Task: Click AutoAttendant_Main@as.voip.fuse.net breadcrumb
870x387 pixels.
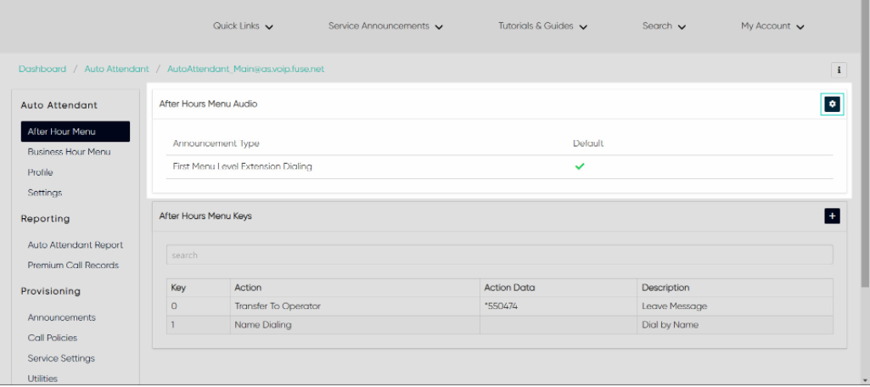Action: coord(246,70)
